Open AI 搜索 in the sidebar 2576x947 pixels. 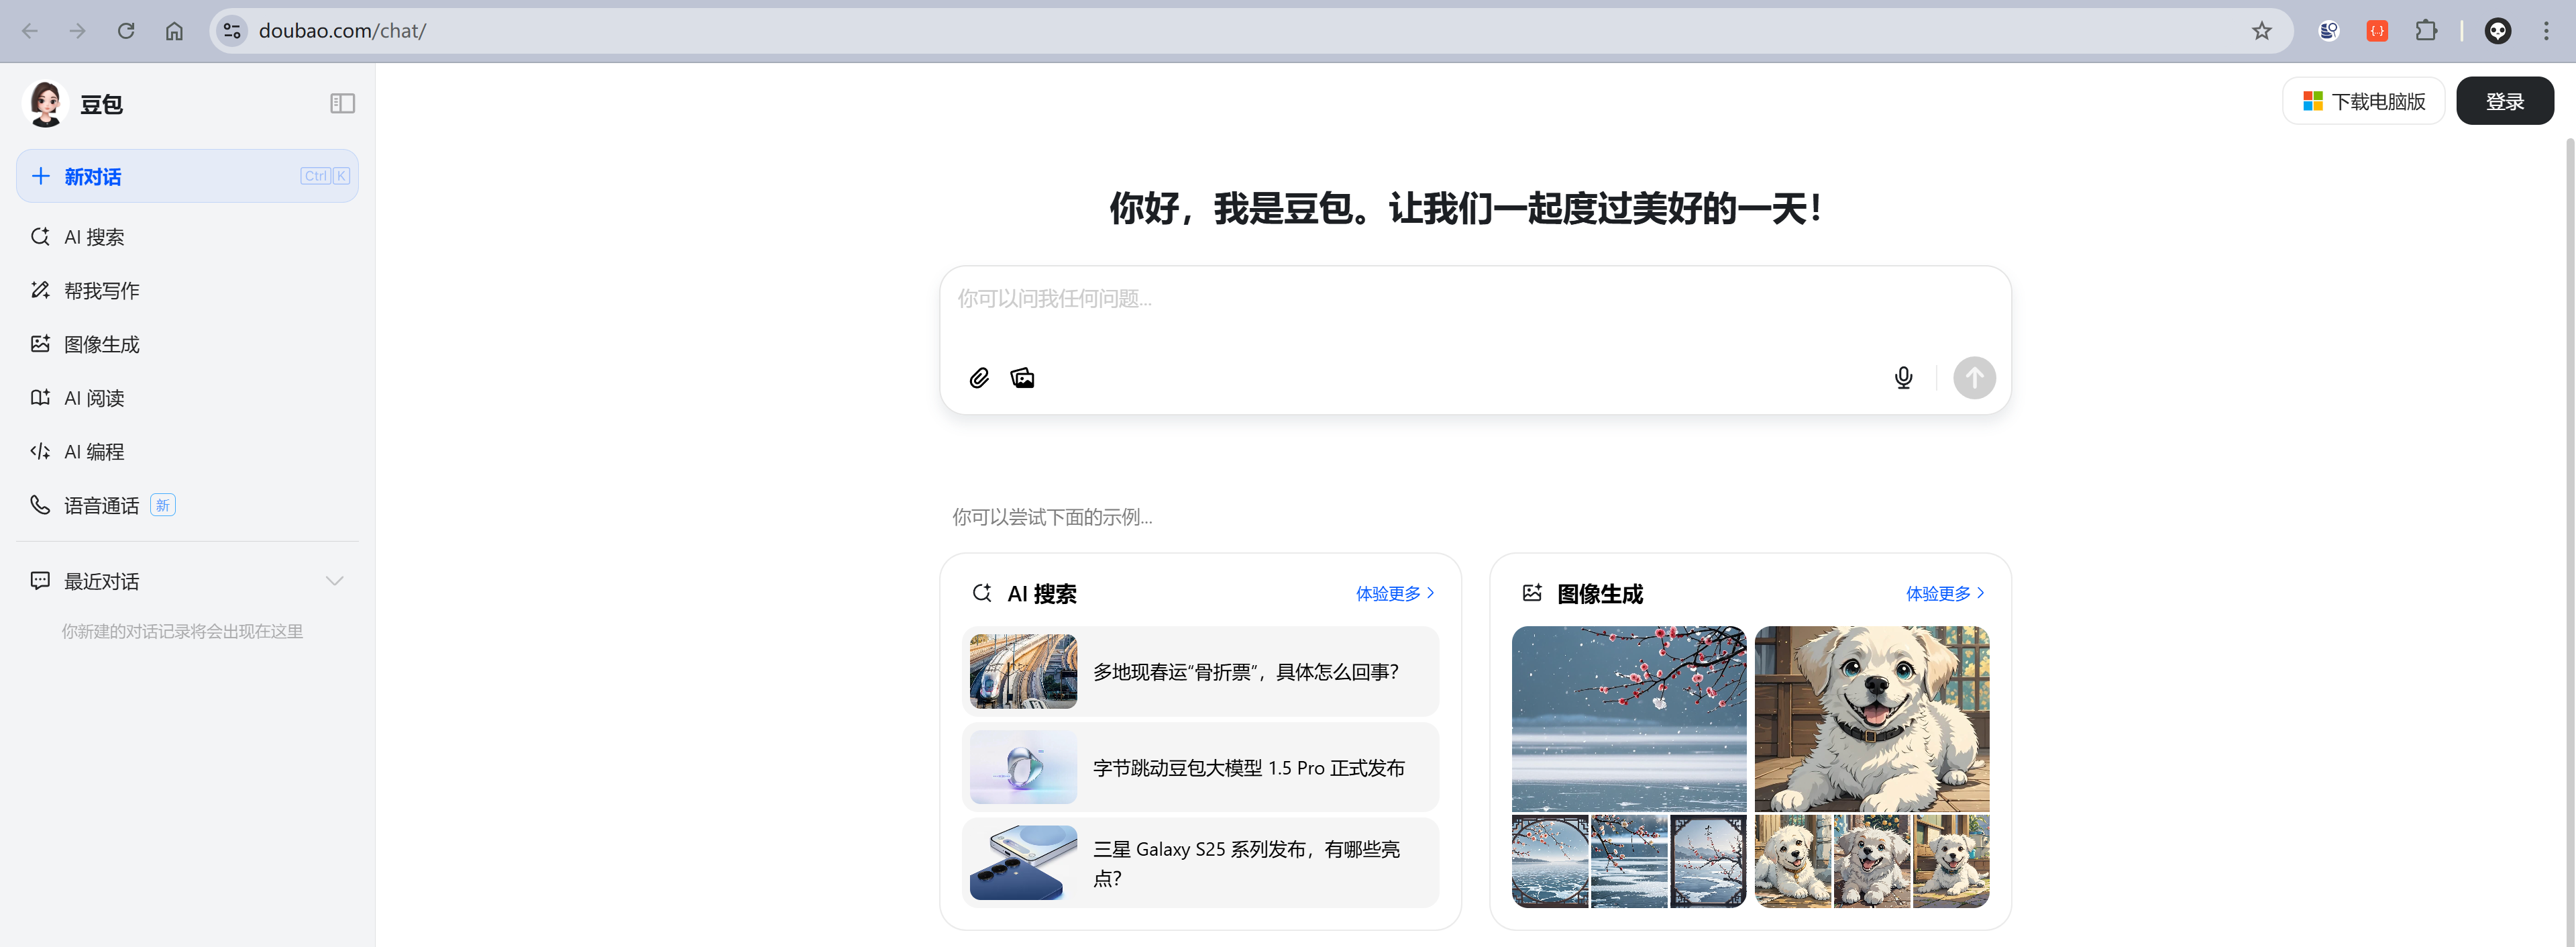187,237
